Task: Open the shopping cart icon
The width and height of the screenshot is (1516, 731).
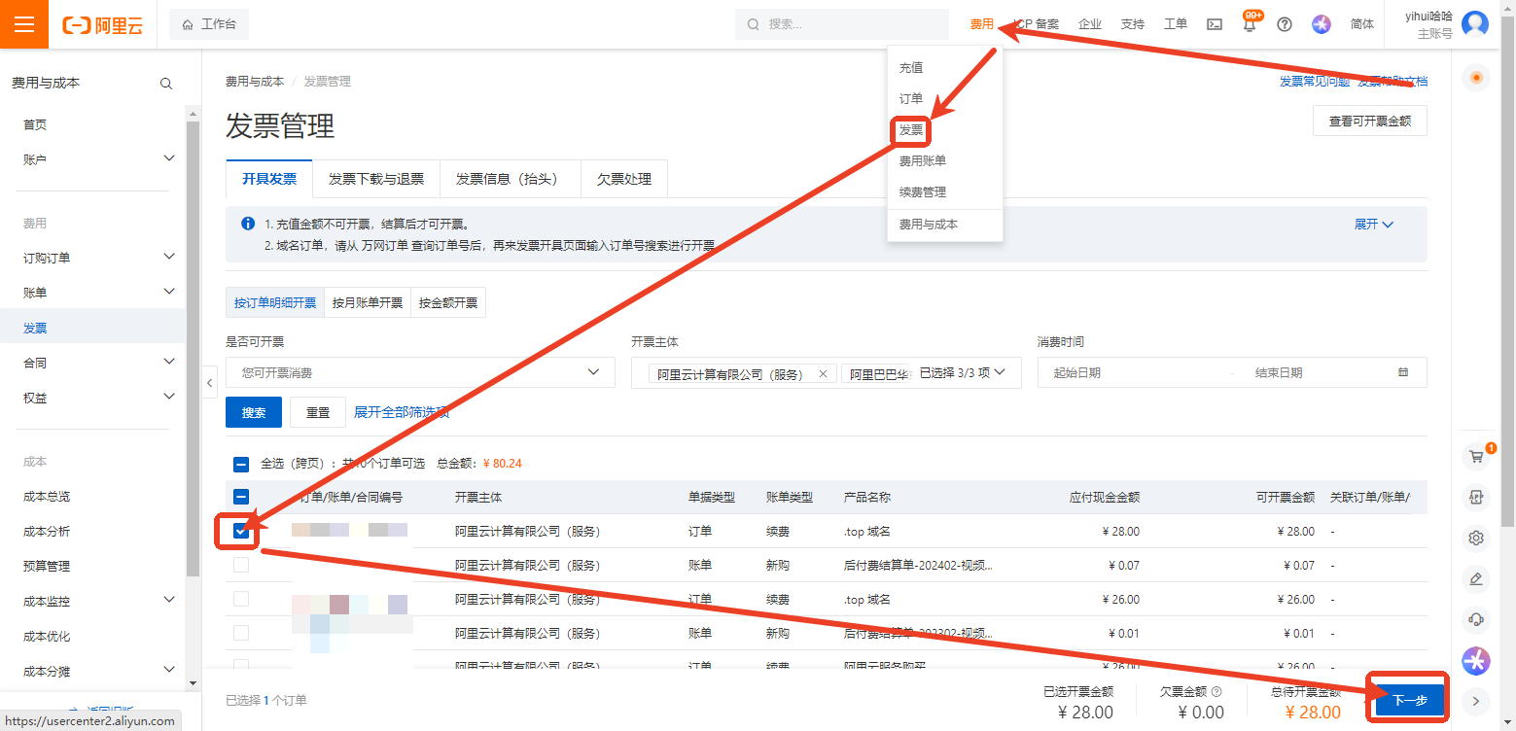Action: (x=1476, y=456)
